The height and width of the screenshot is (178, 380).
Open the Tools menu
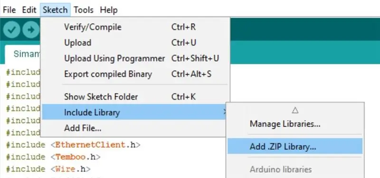tap(84, 10)
